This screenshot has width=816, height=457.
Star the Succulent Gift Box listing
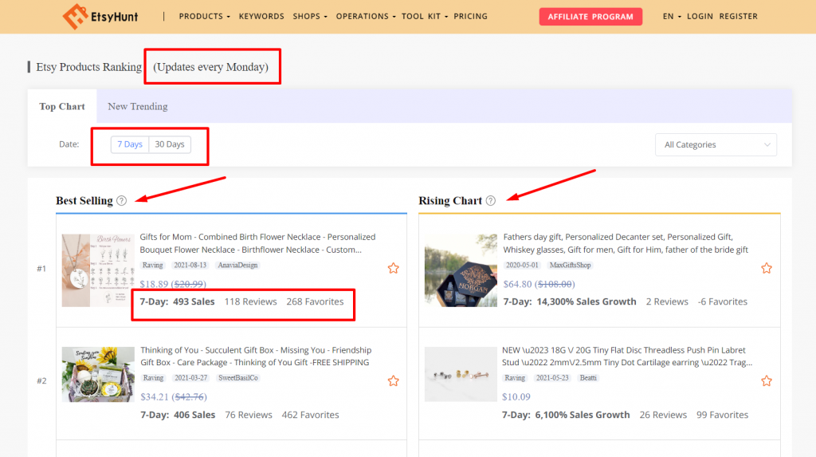coord(393,381)
